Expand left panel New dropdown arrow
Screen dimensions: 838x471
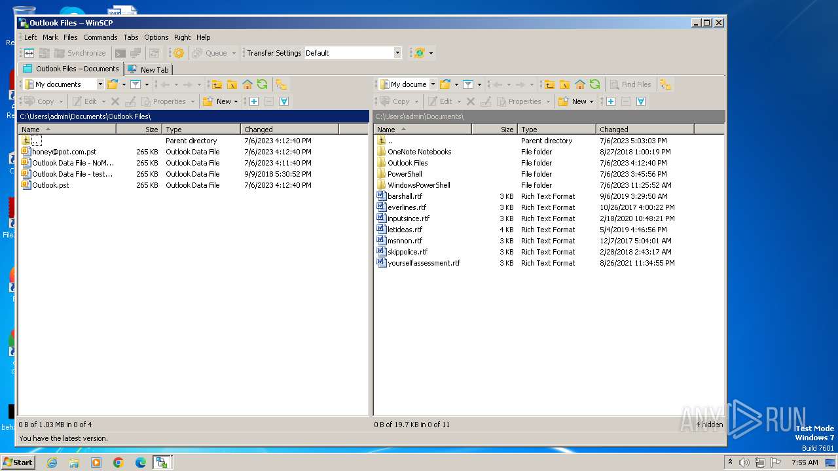[x=236, y=101]
